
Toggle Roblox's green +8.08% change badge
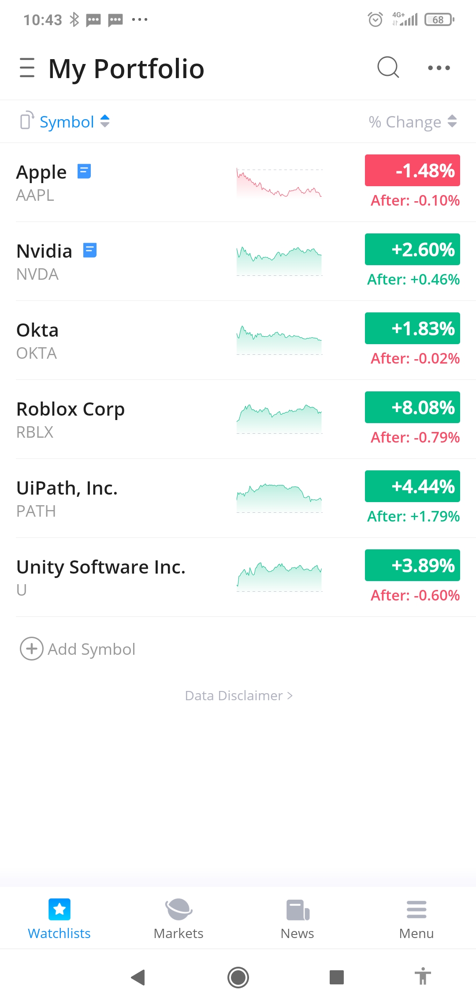tap(412, 407)
